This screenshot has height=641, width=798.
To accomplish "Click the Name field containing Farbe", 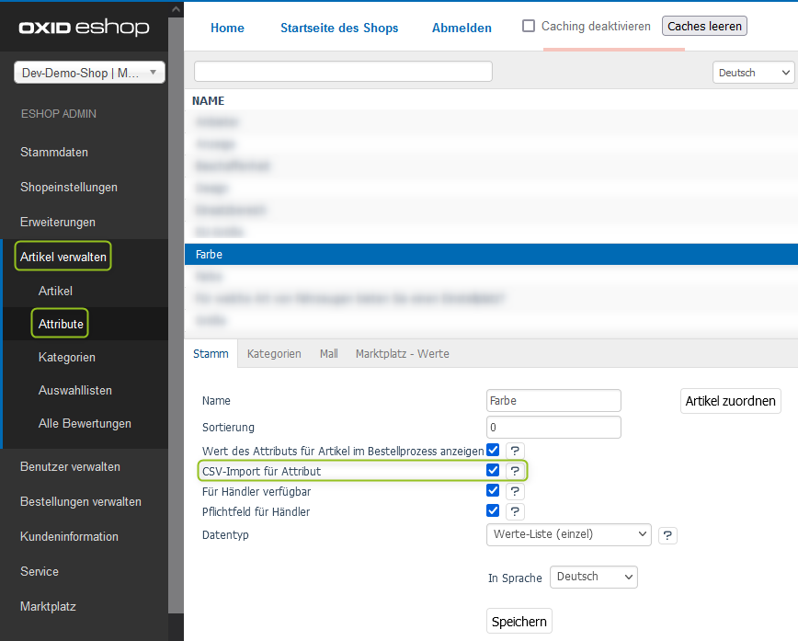I will coord(553,401).
